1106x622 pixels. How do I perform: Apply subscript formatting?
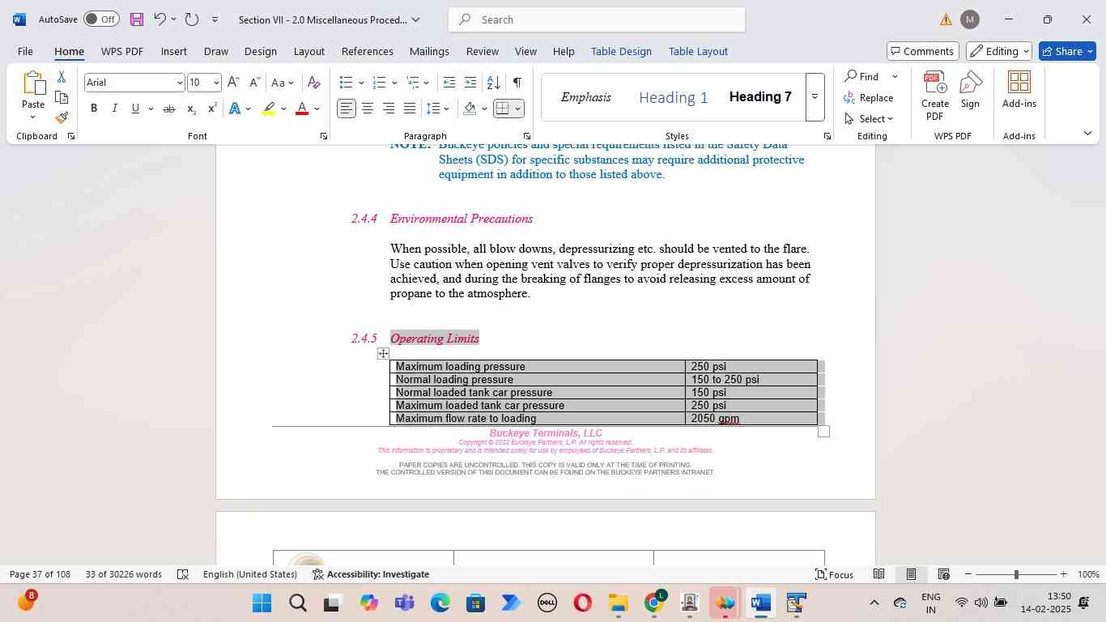click(191, 109)
